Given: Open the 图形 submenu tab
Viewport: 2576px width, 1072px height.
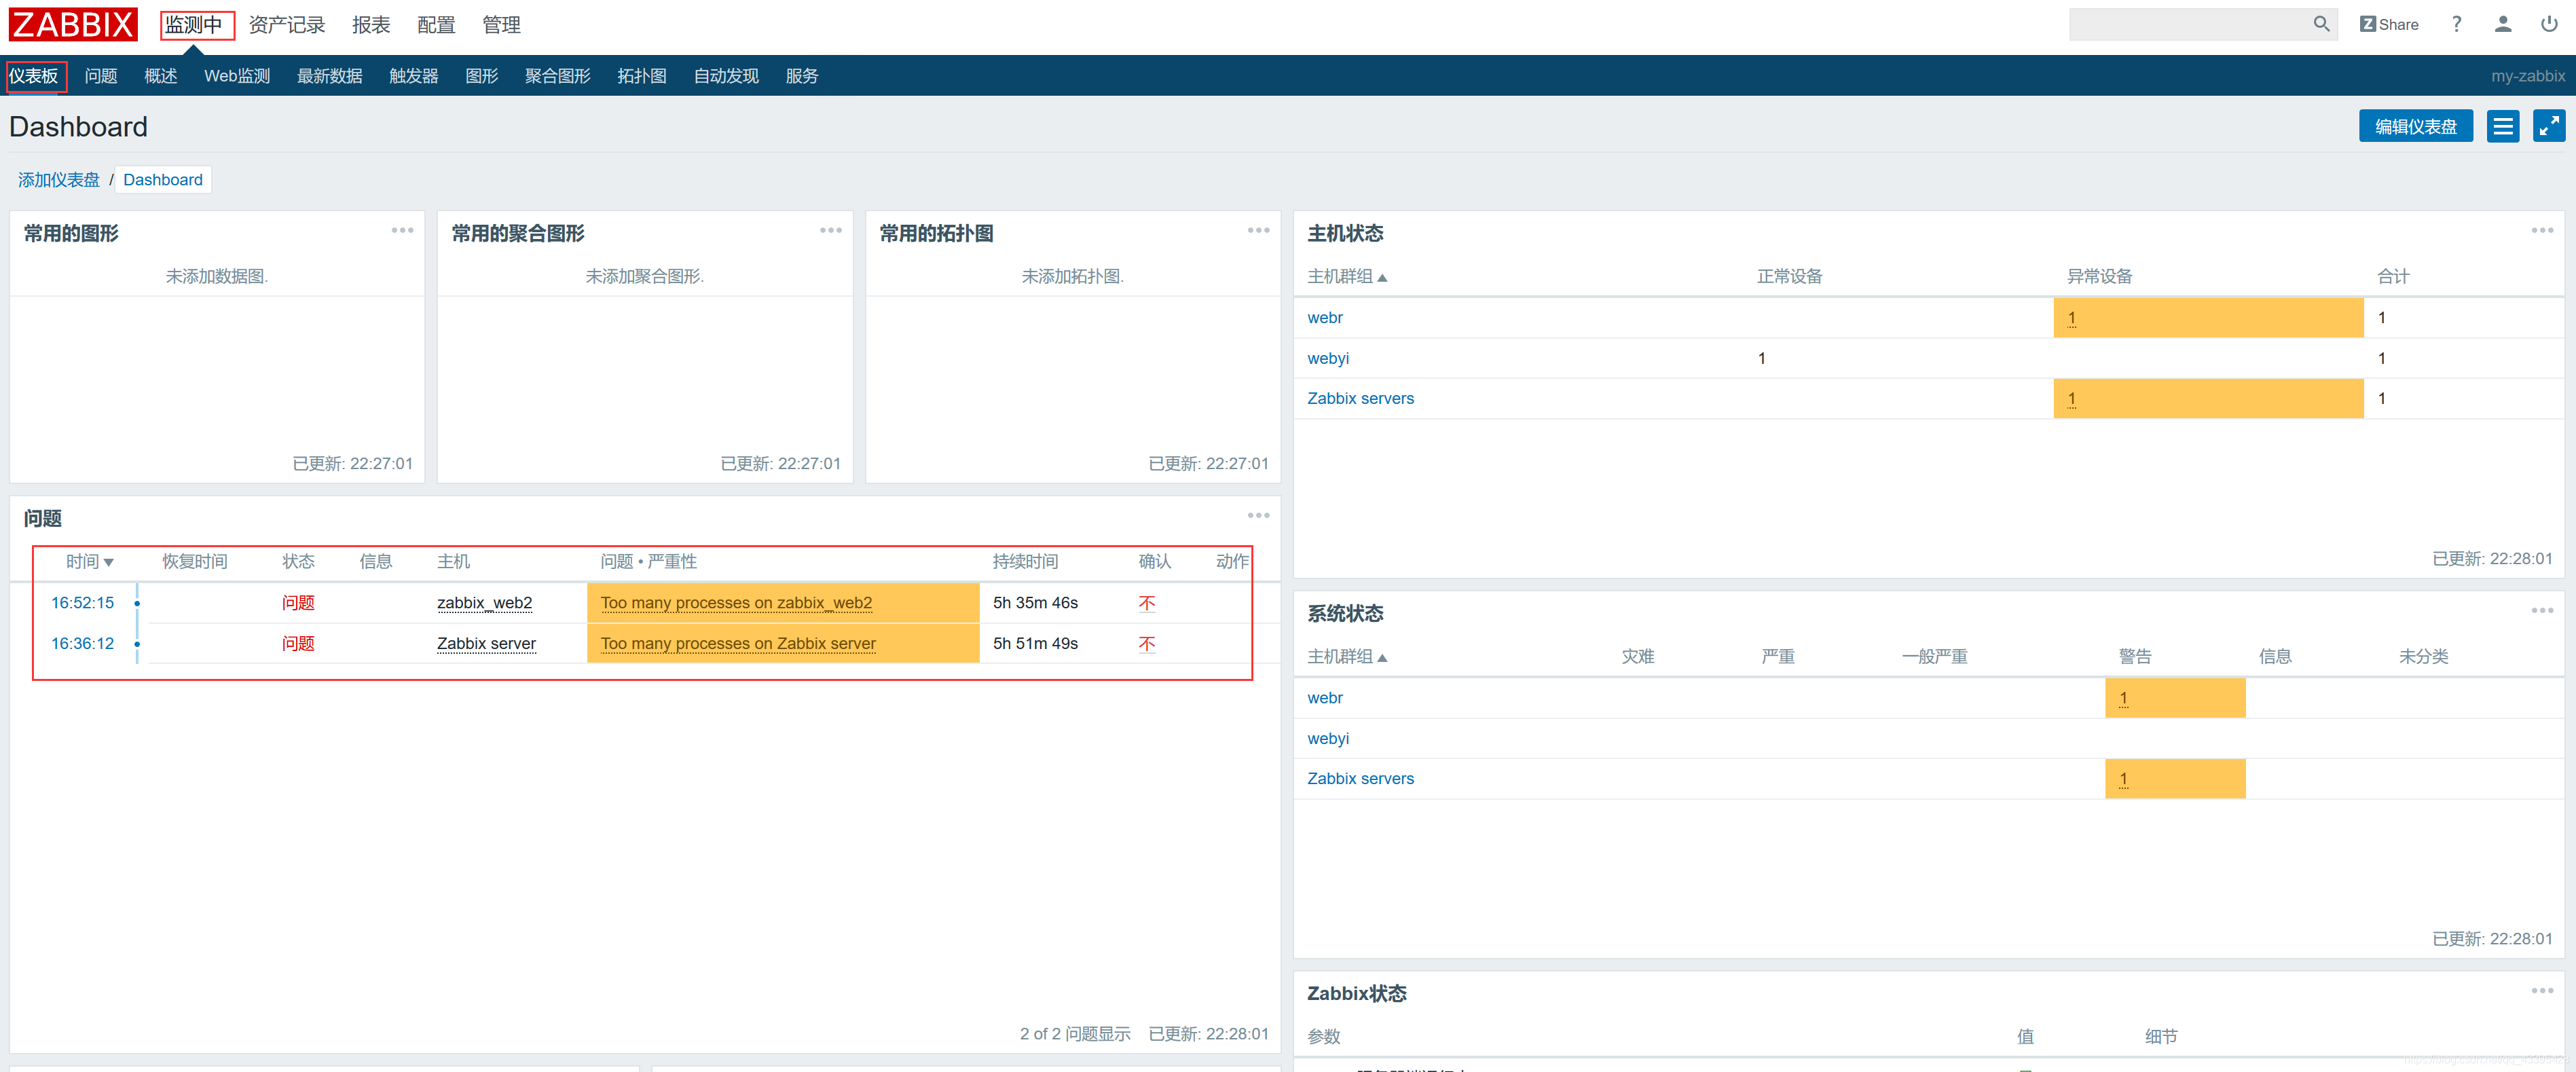Looking at the screenshot, I should point(481,76).
